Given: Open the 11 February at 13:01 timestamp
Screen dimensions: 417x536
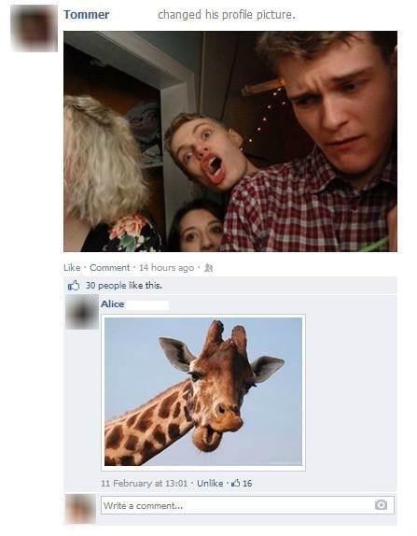Looking at the screenshot, I should [x=144, y=483].
